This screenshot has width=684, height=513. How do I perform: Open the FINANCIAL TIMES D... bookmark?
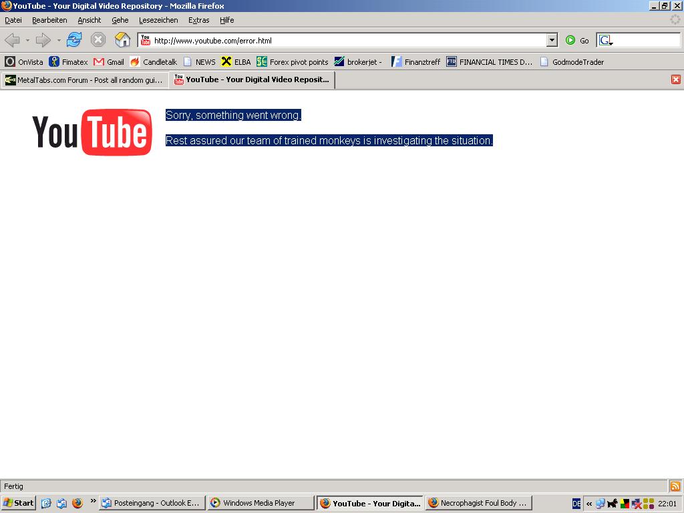click(490, 62)
